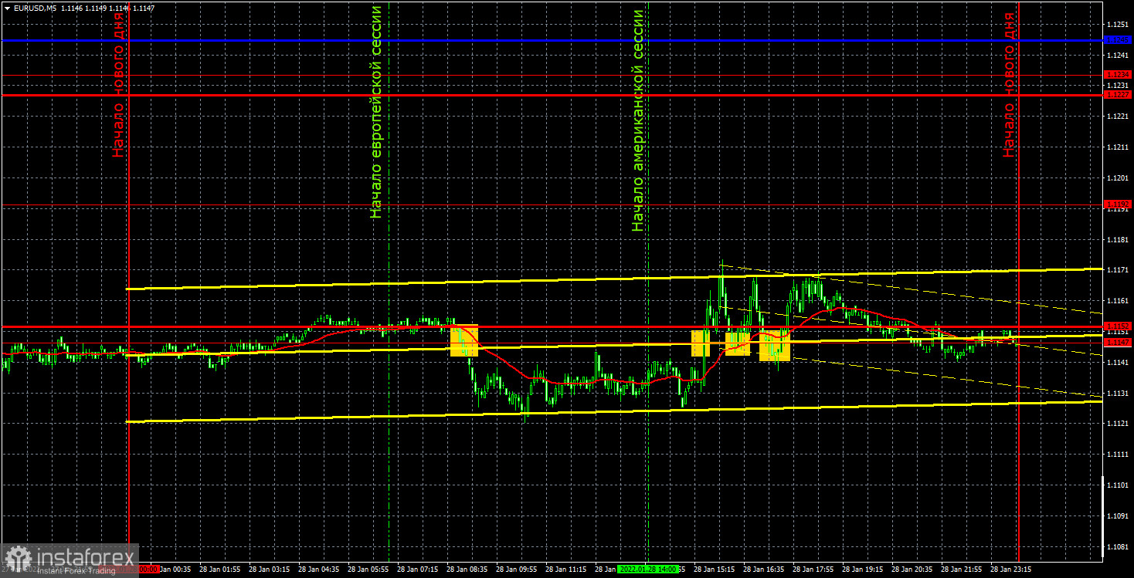Screen dimensions: 1134x578
Task: Select the EURUSD,M5 chart title text
Action: [x=35, y=8]
